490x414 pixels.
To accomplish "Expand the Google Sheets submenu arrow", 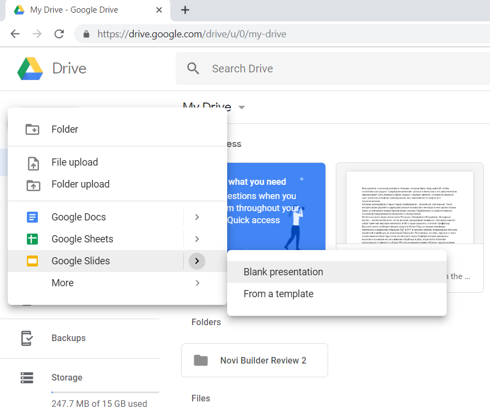I will pyautogui.click(x=197, y=239).
